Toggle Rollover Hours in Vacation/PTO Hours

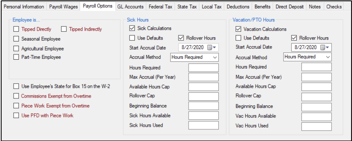(294, 38)
